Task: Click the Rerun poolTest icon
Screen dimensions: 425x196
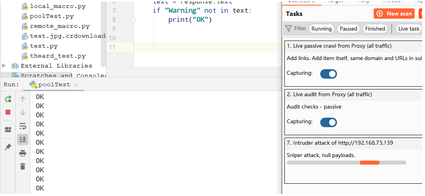Action: (8, 99)
